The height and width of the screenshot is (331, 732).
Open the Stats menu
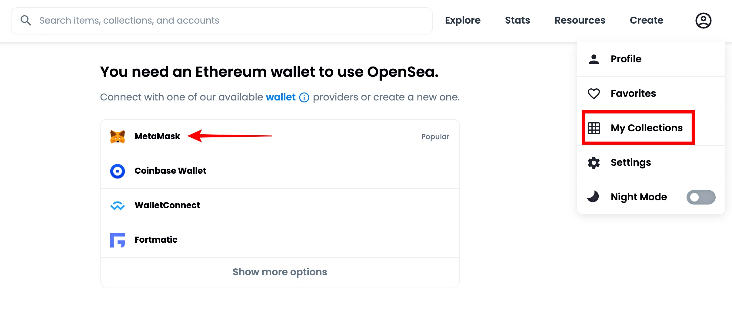tap(517, 21)
